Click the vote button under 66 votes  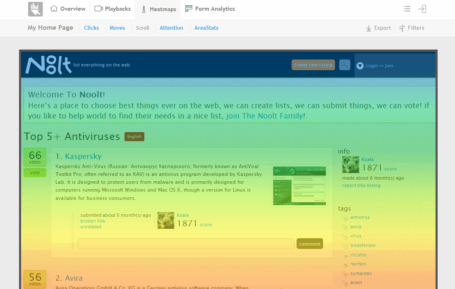[35, 173]
